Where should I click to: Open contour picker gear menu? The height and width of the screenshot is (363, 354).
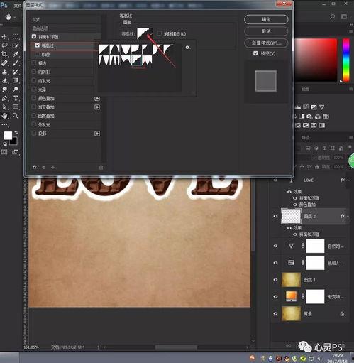187,48
